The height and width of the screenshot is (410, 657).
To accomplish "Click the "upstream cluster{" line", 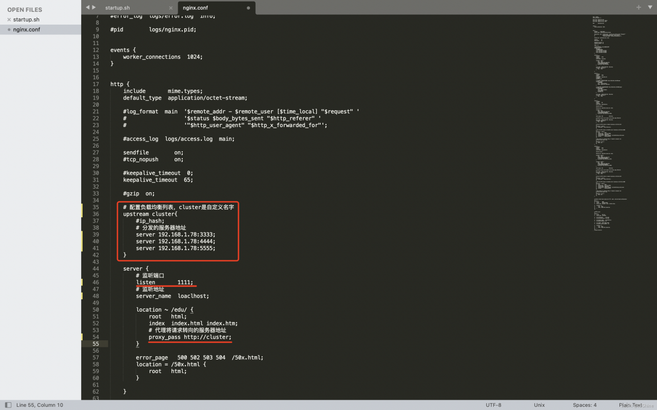I will [150, 214].
